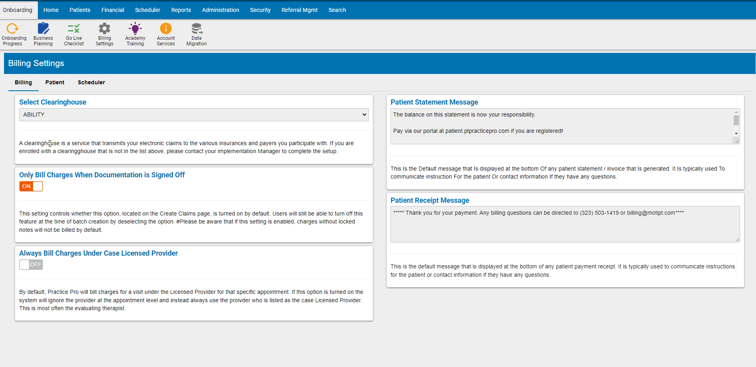Enable Always Bill Charges Under Case Licensed Provider
The width and height of the screenshot is (756, 367).
point(31,264)
